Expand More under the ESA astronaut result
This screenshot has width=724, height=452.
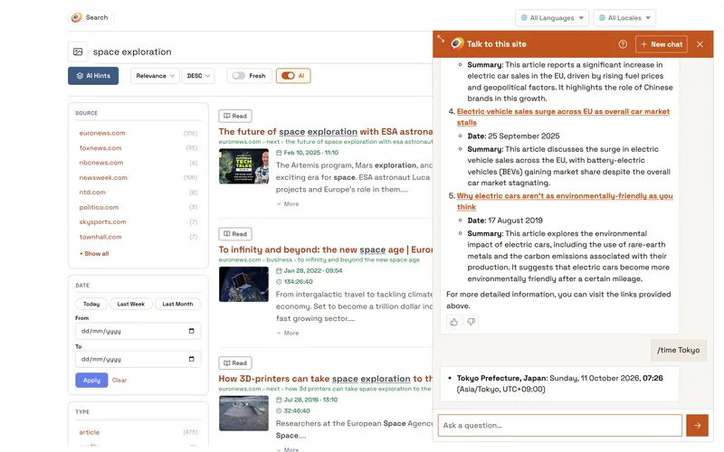[288, 204]
